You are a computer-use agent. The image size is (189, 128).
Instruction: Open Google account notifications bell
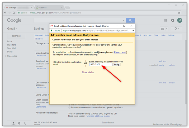pyautogui.click(x=173, y=20)
